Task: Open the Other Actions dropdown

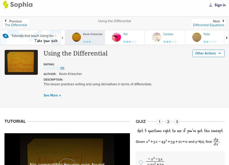Action: click(208, 53)
